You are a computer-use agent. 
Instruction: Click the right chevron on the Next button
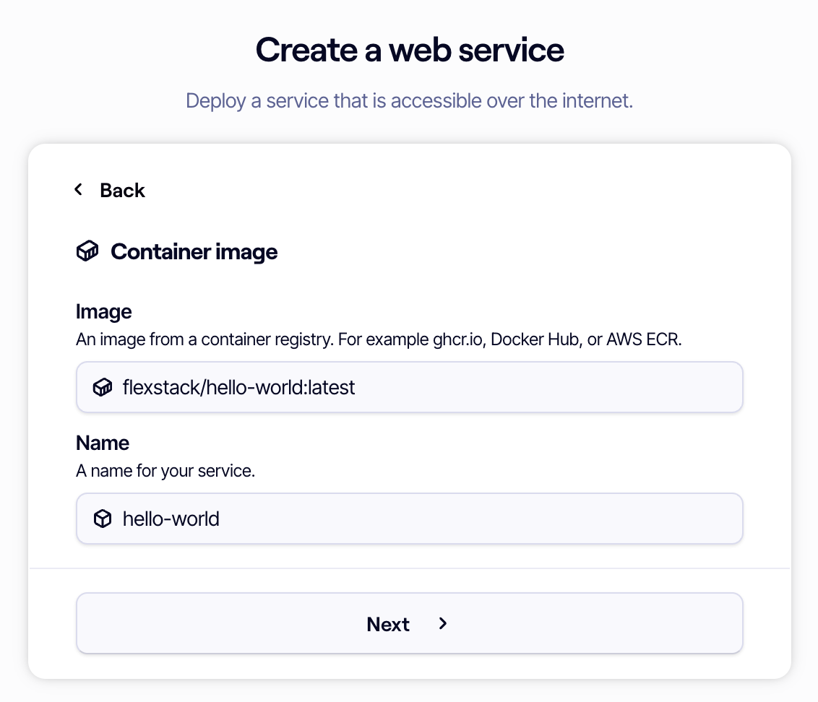click(443, 624)
